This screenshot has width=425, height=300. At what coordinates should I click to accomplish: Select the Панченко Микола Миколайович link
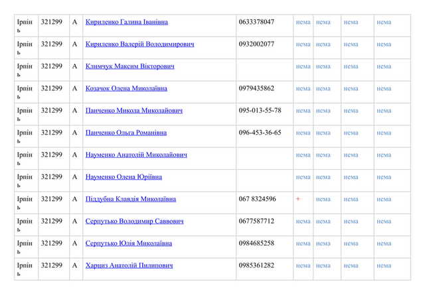click(133, 111)
